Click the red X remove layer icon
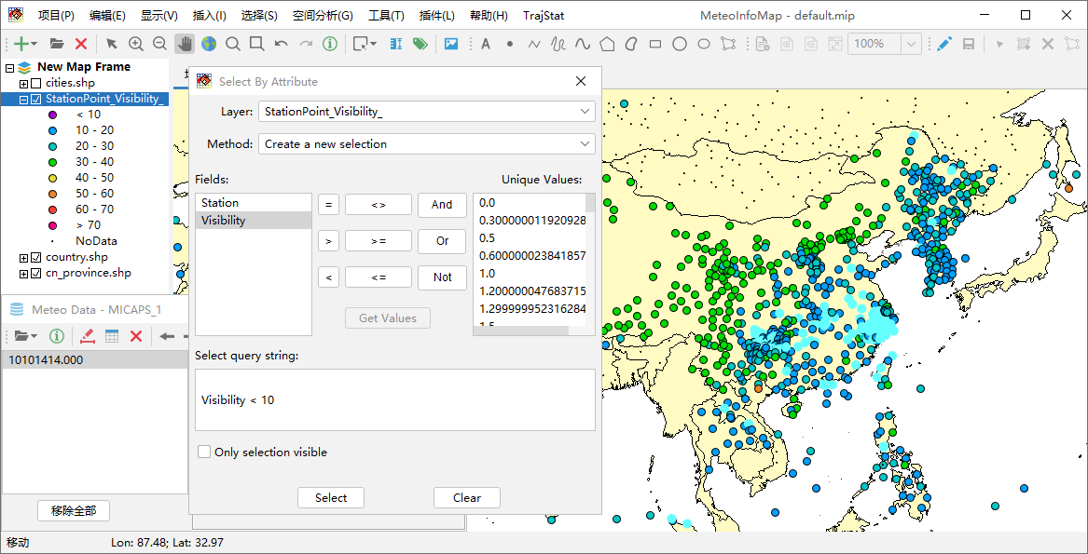Image resolution: width=1088 pixels, height=554 pixels. tap(81, 44)
